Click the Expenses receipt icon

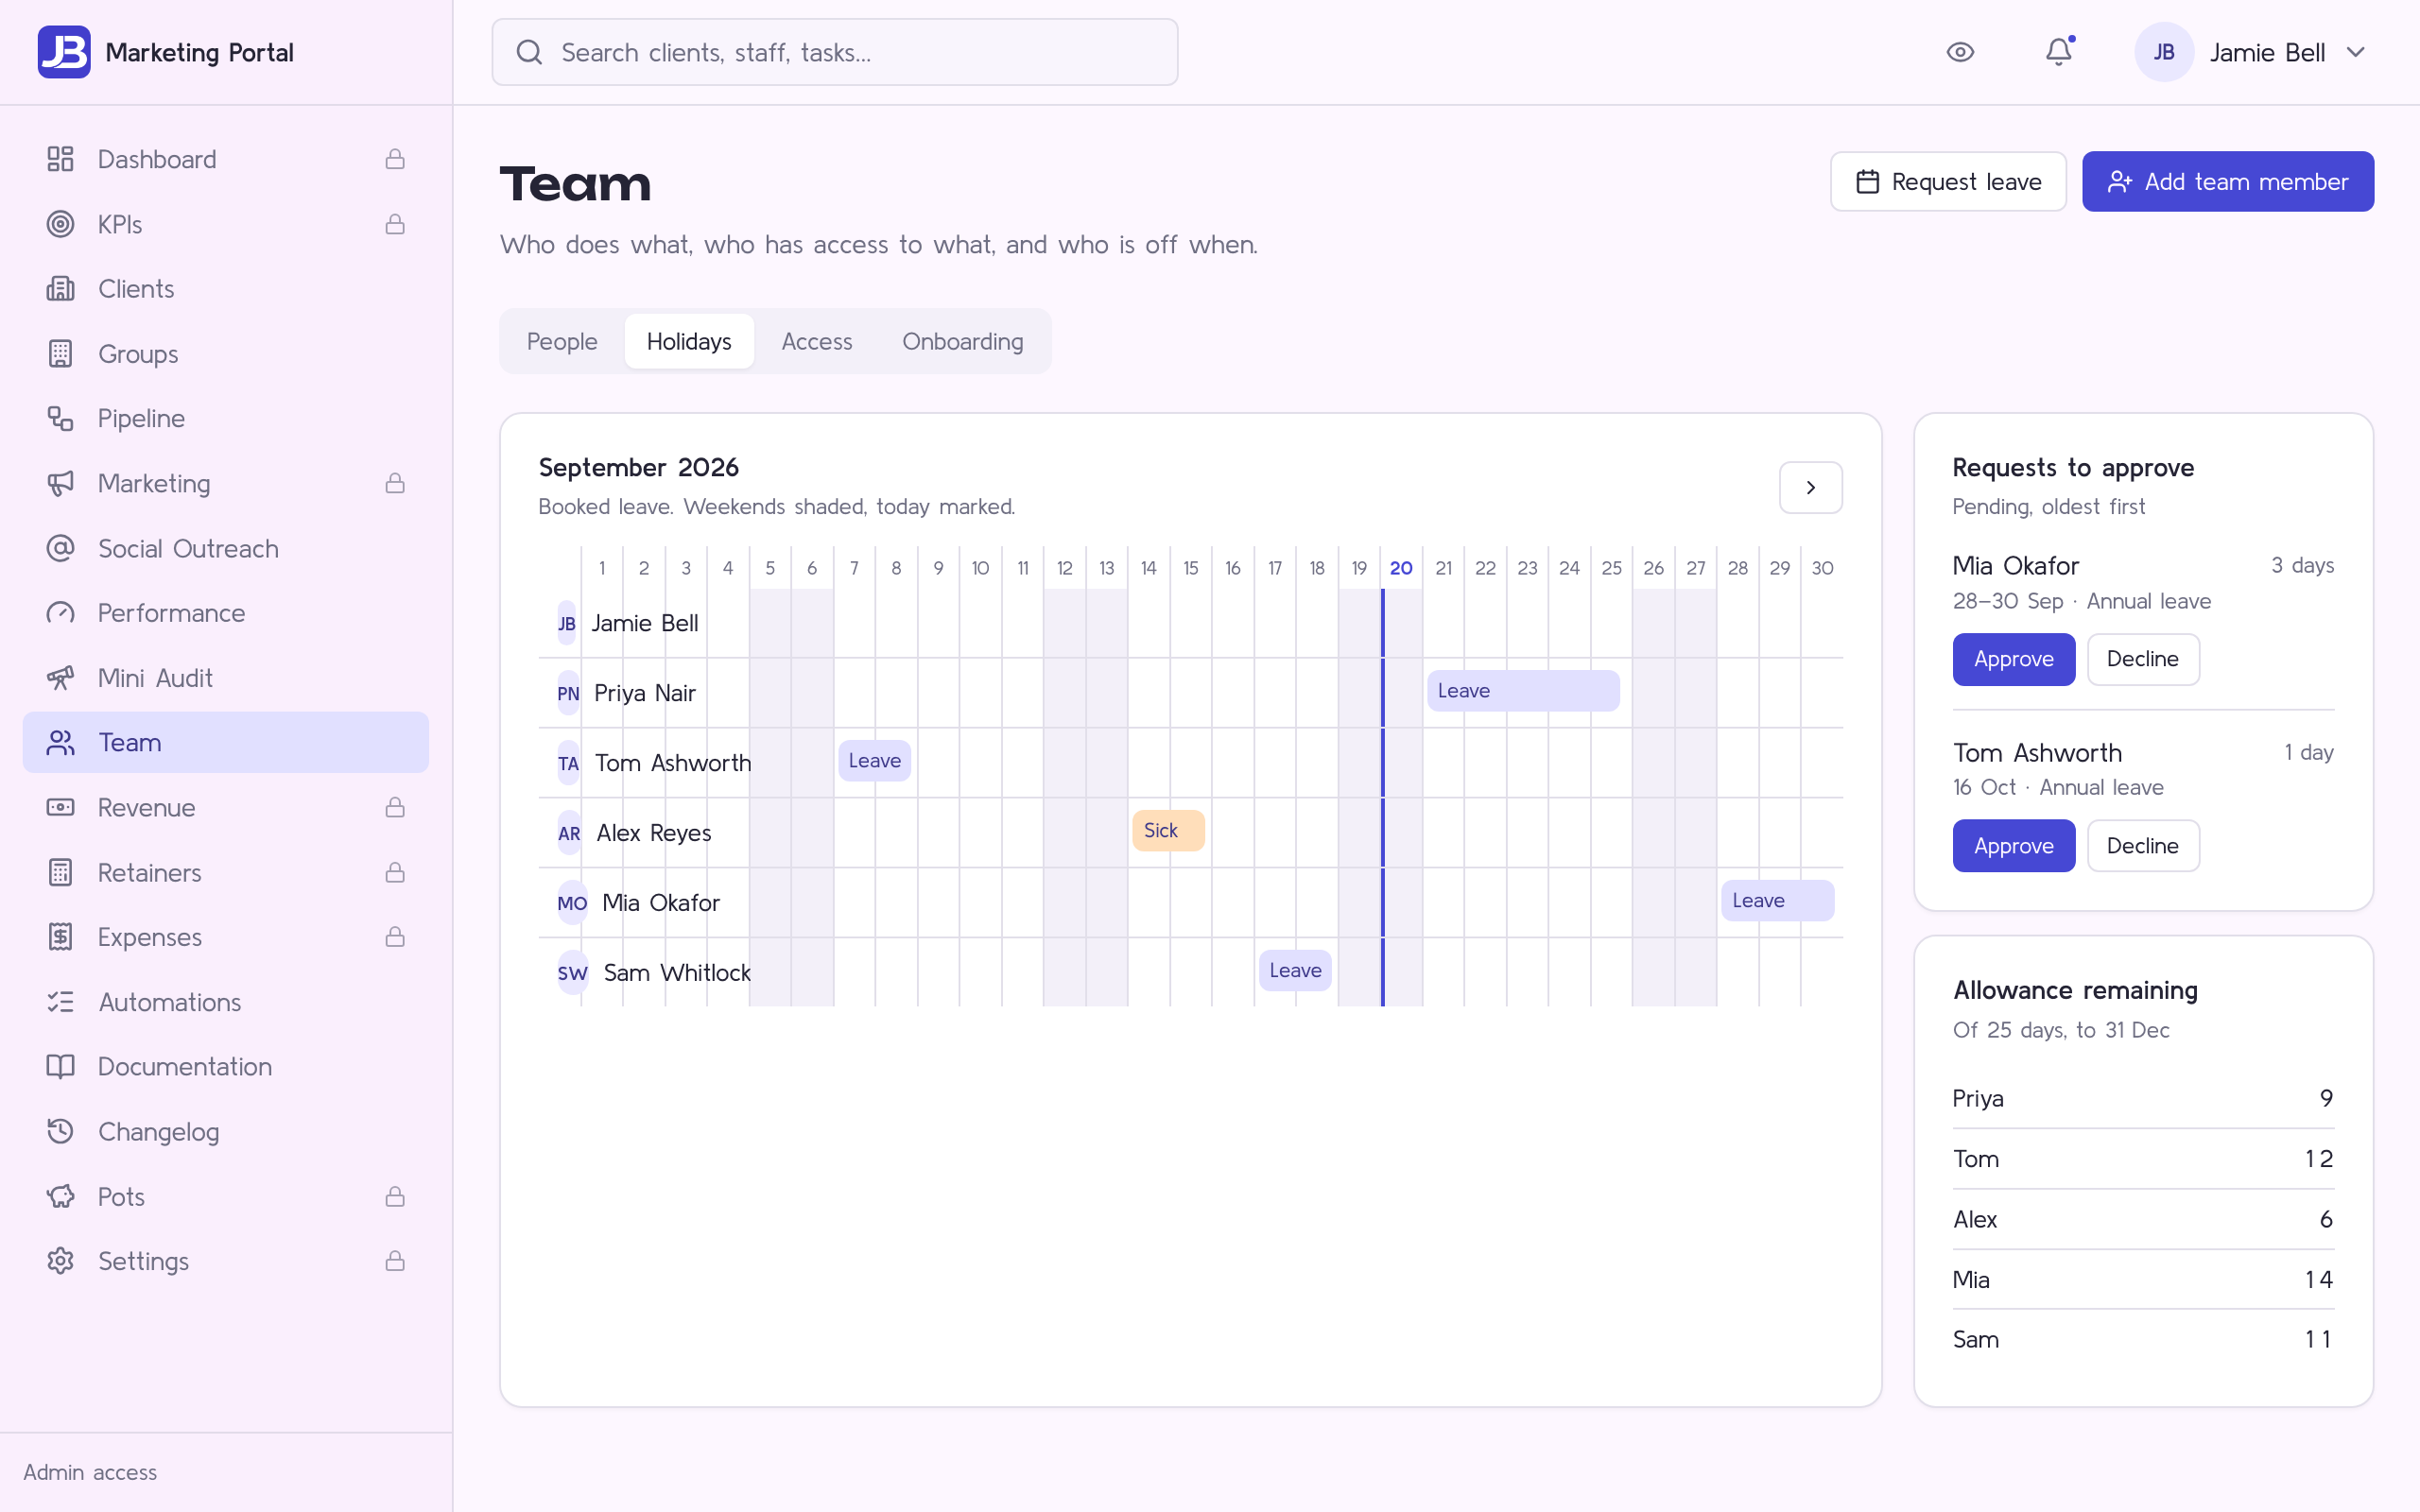pyautogui.click(x=60, y=937)
